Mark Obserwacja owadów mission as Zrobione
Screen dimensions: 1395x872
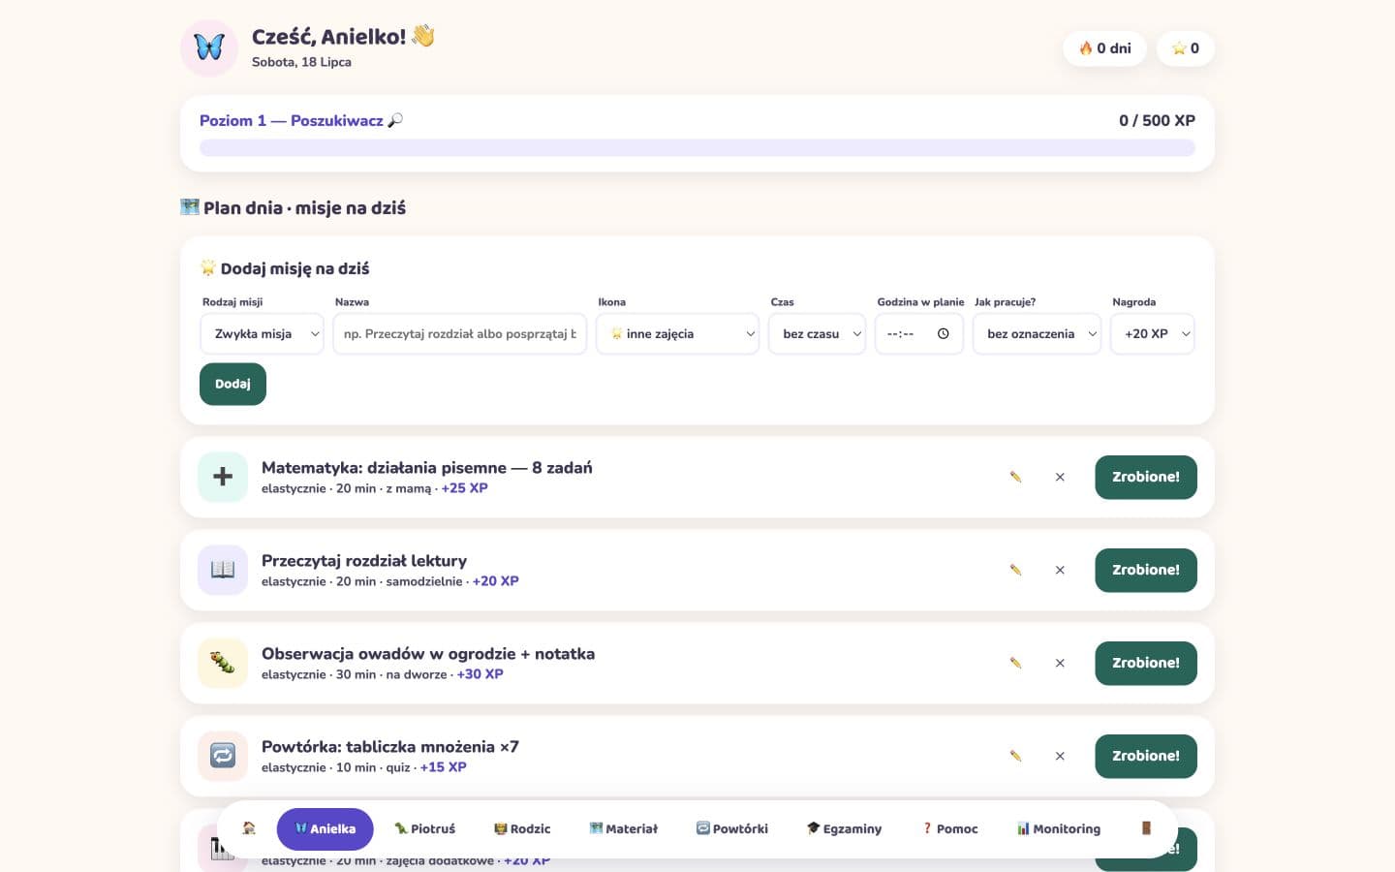[x=1146, y=663]
